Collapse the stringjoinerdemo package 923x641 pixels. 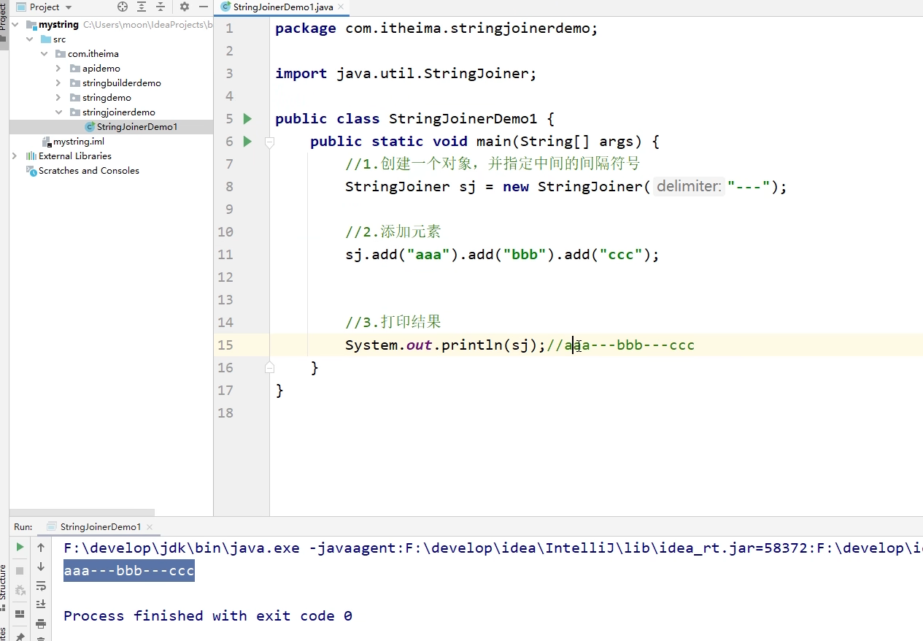(x=58, y=112)
